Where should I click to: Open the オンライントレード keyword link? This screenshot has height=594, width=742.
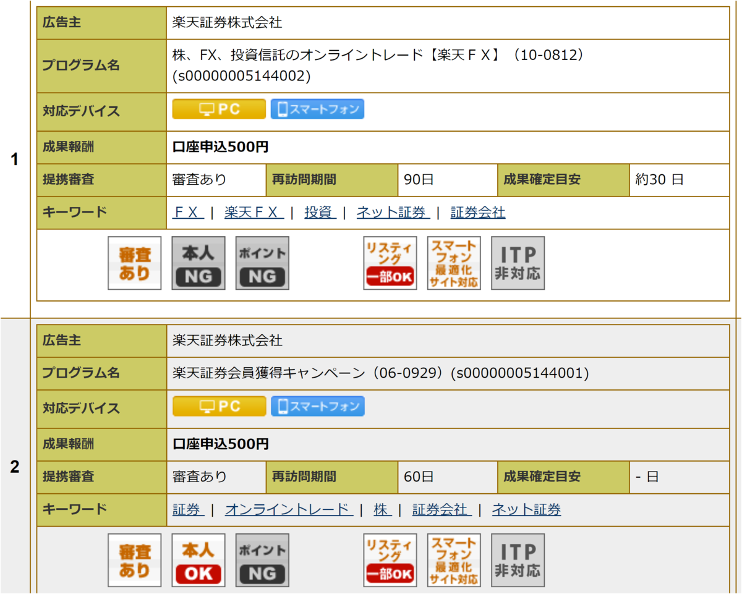[289, 510]
